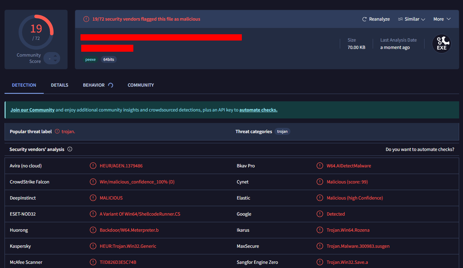Click the alert icon in Avira row
The width and height of the screenshot is (463, 268).
(x=93, y=166)
